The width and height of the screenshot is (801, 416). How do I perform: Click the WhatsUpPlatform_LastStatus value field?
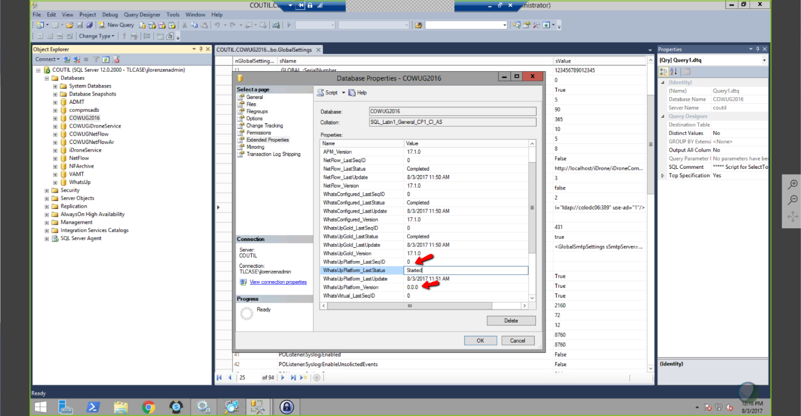pyautogui.click(x=465, y=270)
